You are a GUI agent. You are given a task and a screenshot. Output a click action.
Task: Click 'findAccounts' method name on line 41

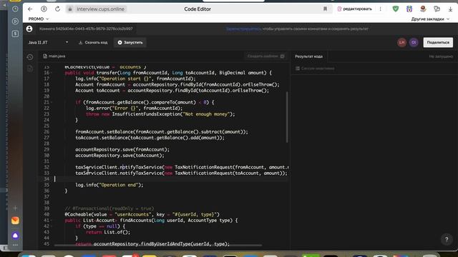pos(135,221)
